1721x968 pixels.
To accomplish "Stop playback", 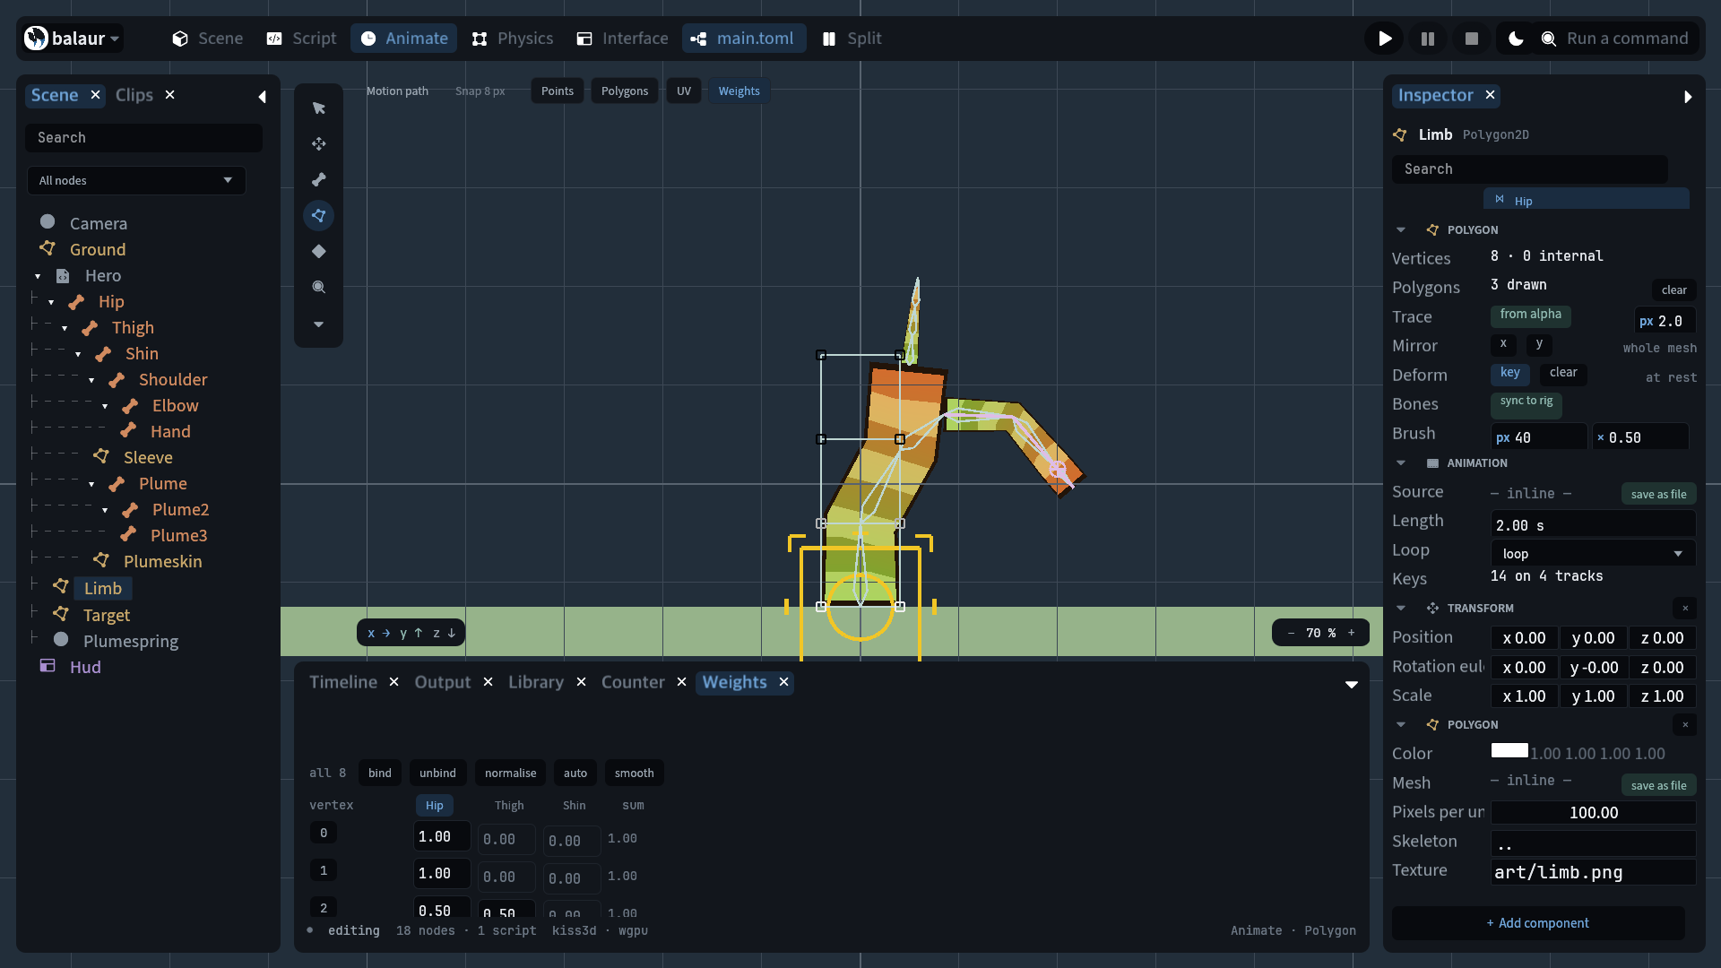I will click(x=1471, y=39).
